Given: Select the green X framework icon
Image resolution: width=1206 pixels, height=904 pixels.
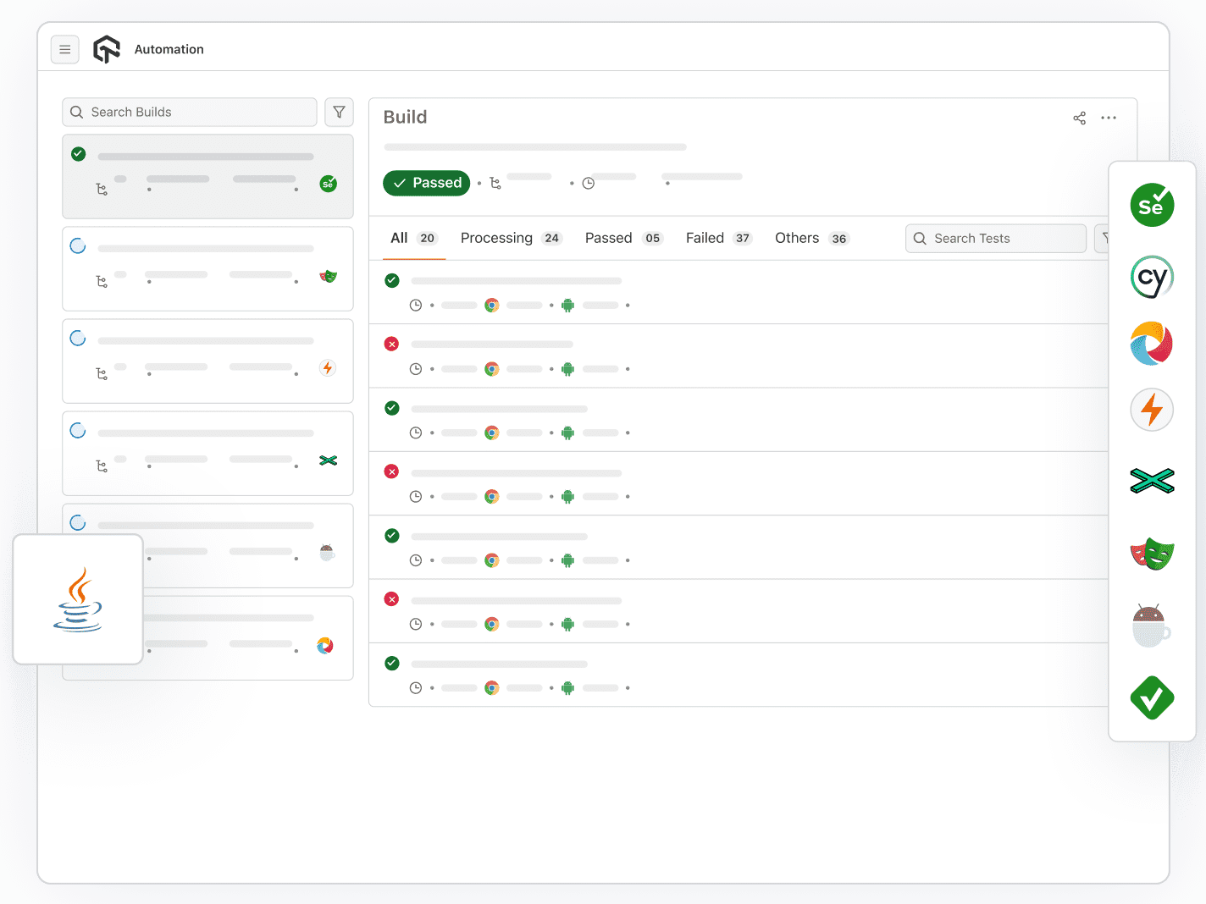Looking at the screenshot, I should [x=1152, y=480].
